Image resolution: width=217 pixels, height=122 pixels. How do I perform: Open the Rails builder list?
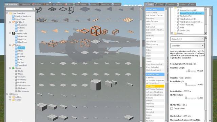pos(20,60)
